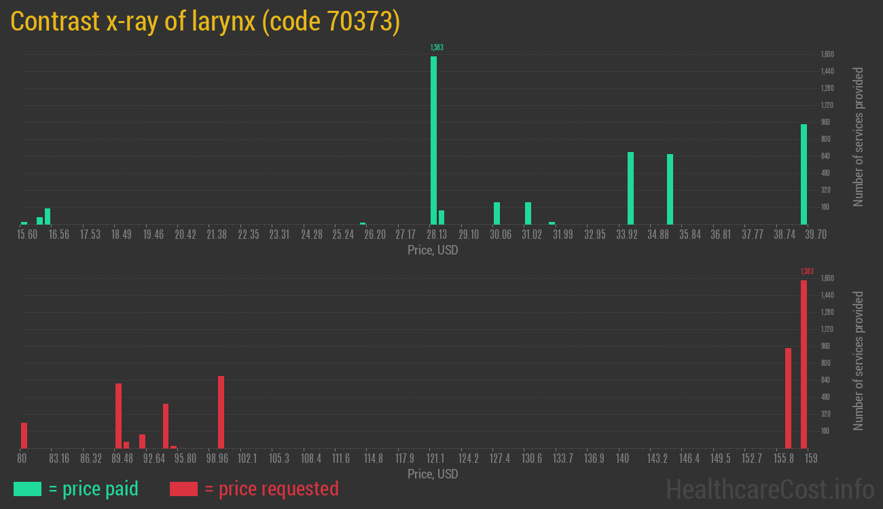Click the green bar at price 39.70
Image resolution: width=883 pixels, height=509 pixels.
coord(804,174)
